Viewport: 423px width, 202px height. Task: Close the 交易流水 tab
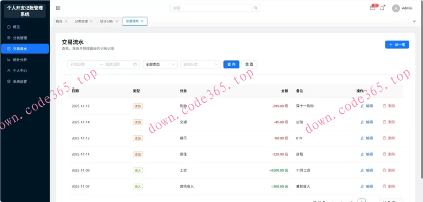pyautogui.click(x=142, y=21)
